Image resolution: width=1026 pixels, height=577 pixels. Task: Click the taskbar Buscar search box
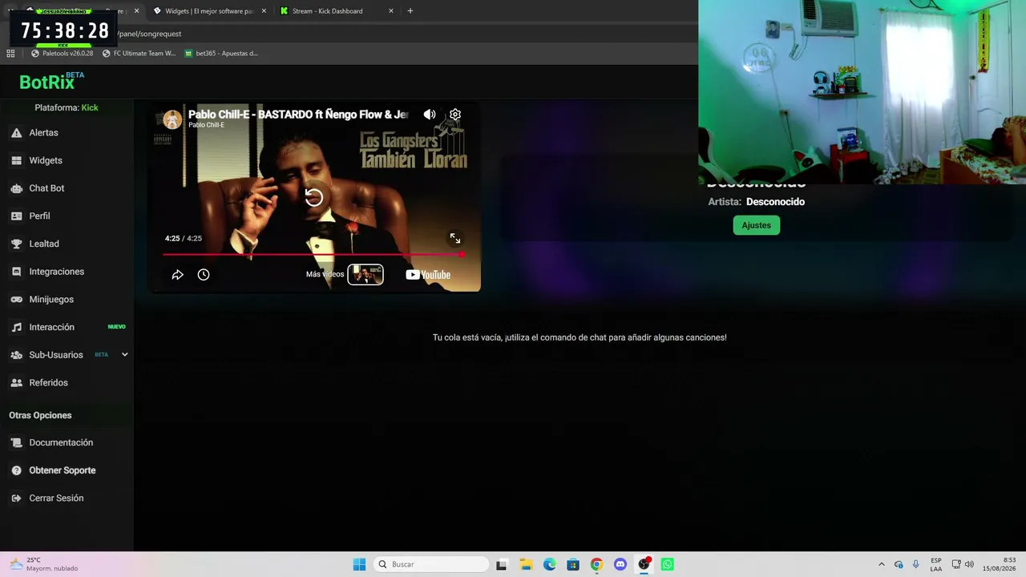(432, 564)
